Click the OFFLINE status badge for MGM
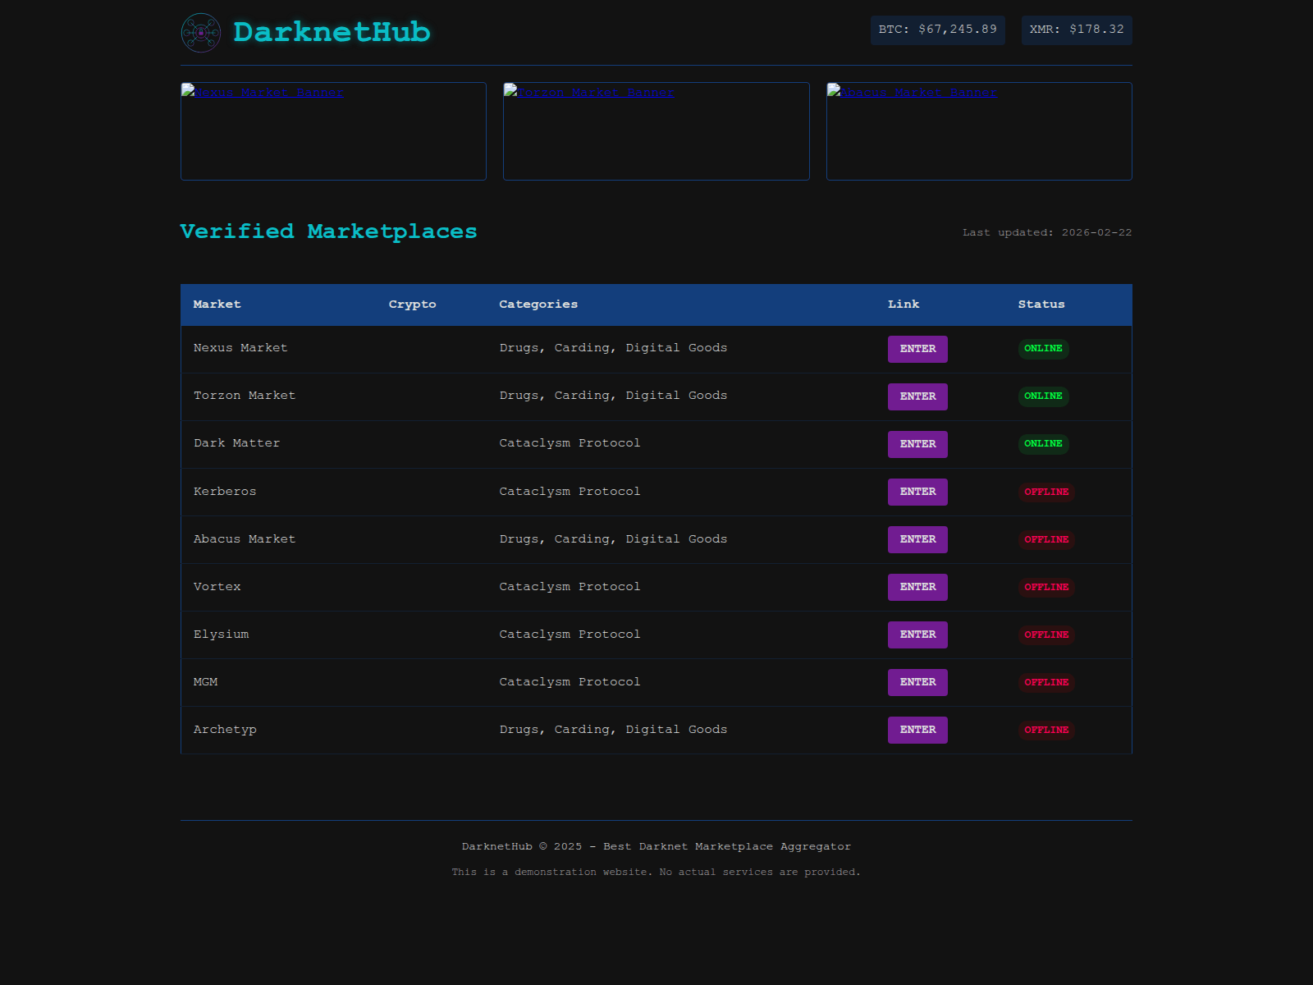The height and width of the screenshot is (985, 1313). (x=1046, y=682)
